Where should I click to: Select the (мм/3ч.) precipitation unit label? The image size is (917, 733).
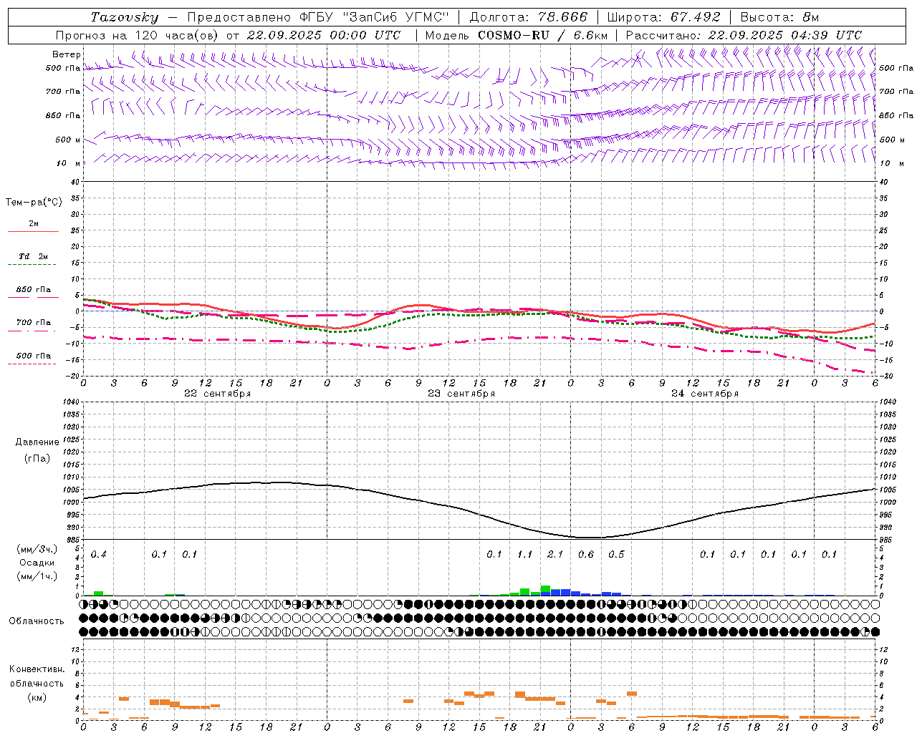pyautogui.click(x=37, y=550)
